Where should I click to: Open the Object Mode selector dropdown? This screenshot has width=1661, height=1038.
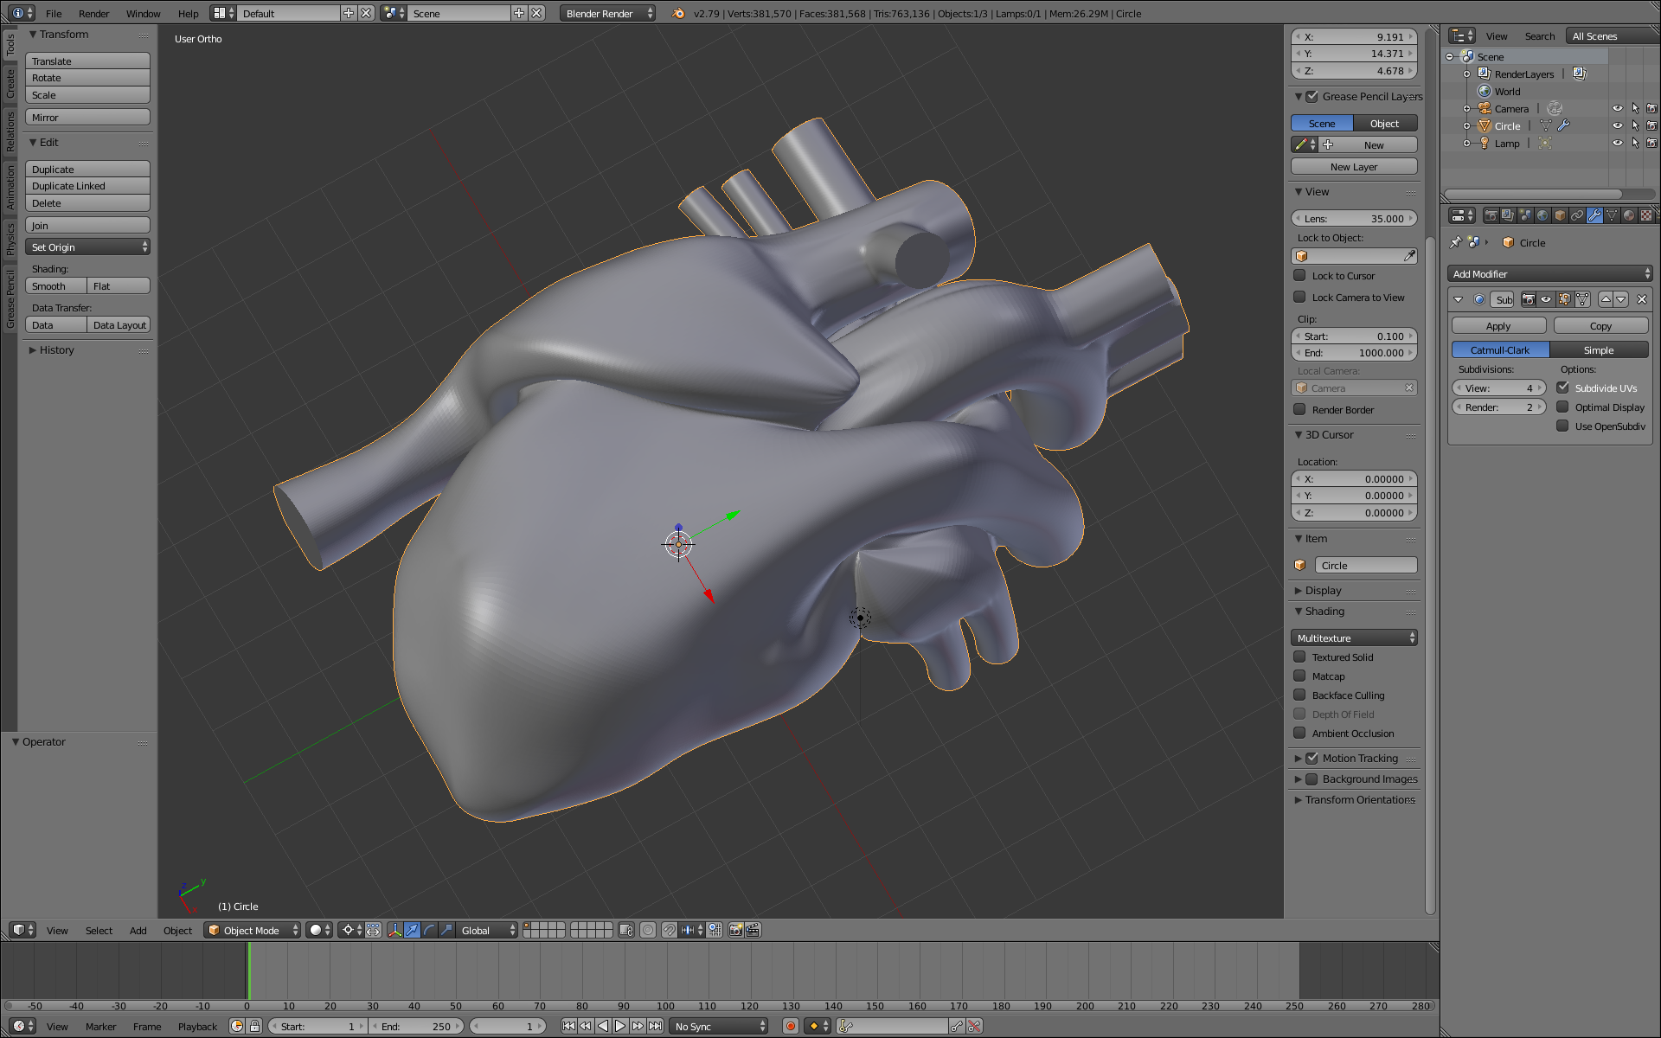253,930
